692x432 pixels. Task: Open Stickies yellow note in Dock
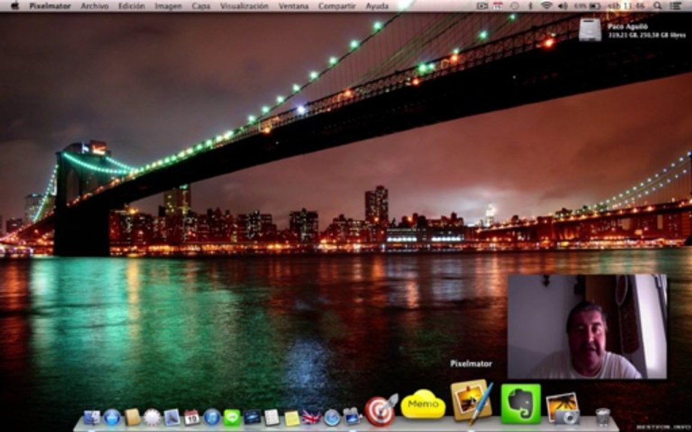292,418
